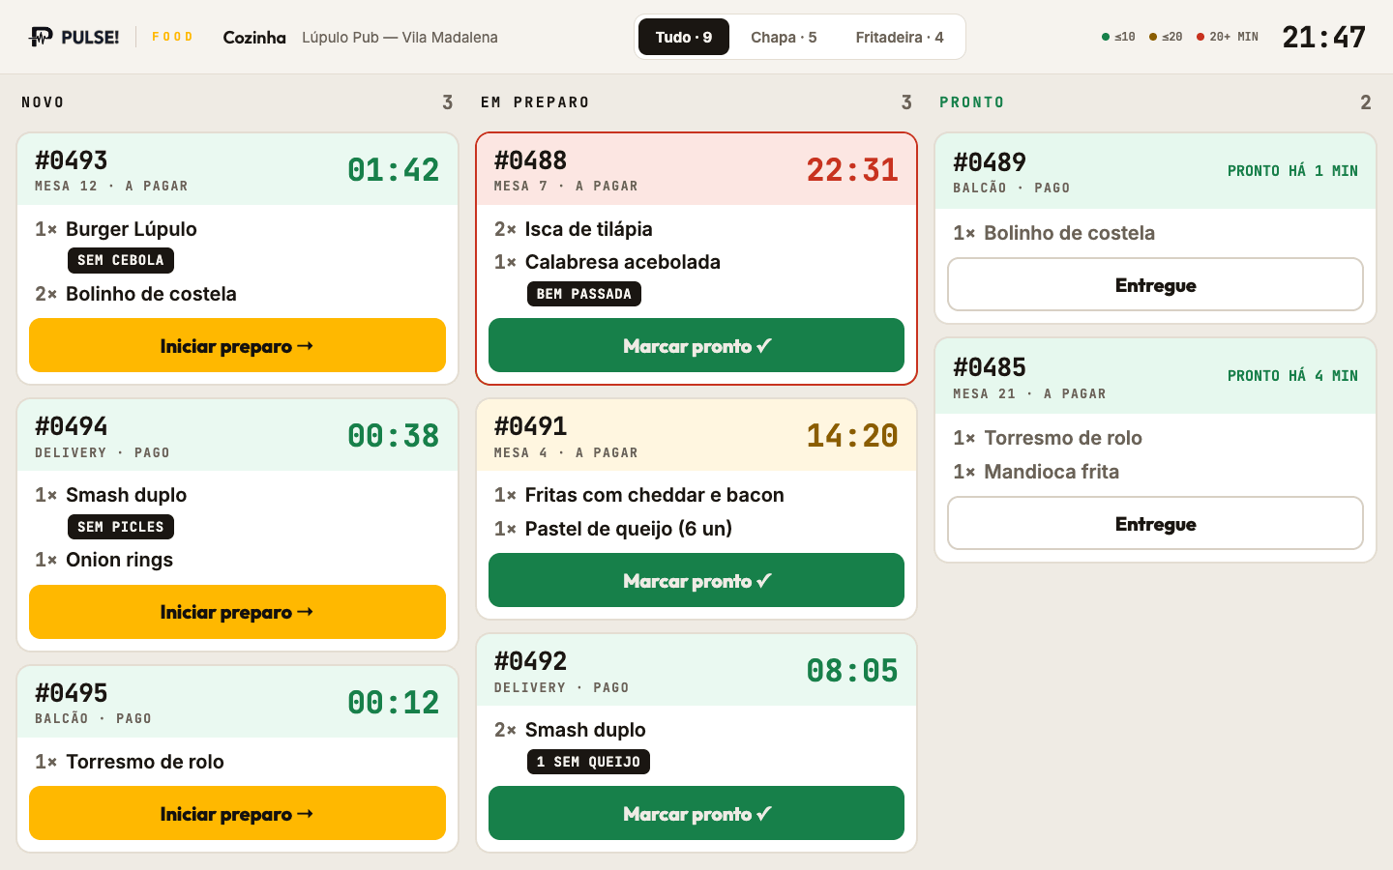Mark order #0489 as Entregue
This screenshot has height=870, width=1393.
click(x=1155, y=284)
